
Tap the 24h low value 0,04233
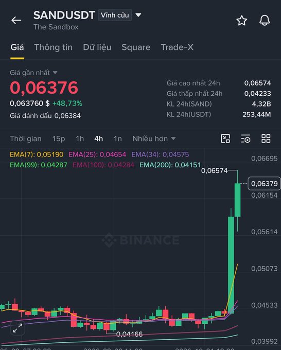257,94
